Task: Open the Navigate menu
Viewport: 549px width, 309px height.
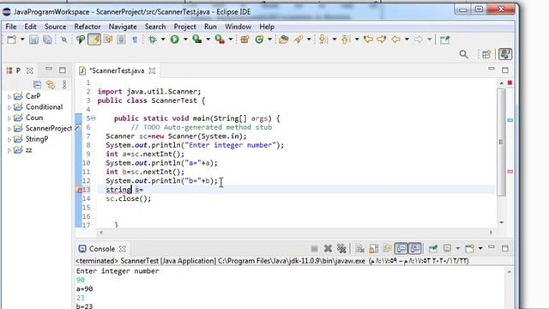Action: click(x=123, y=27)
